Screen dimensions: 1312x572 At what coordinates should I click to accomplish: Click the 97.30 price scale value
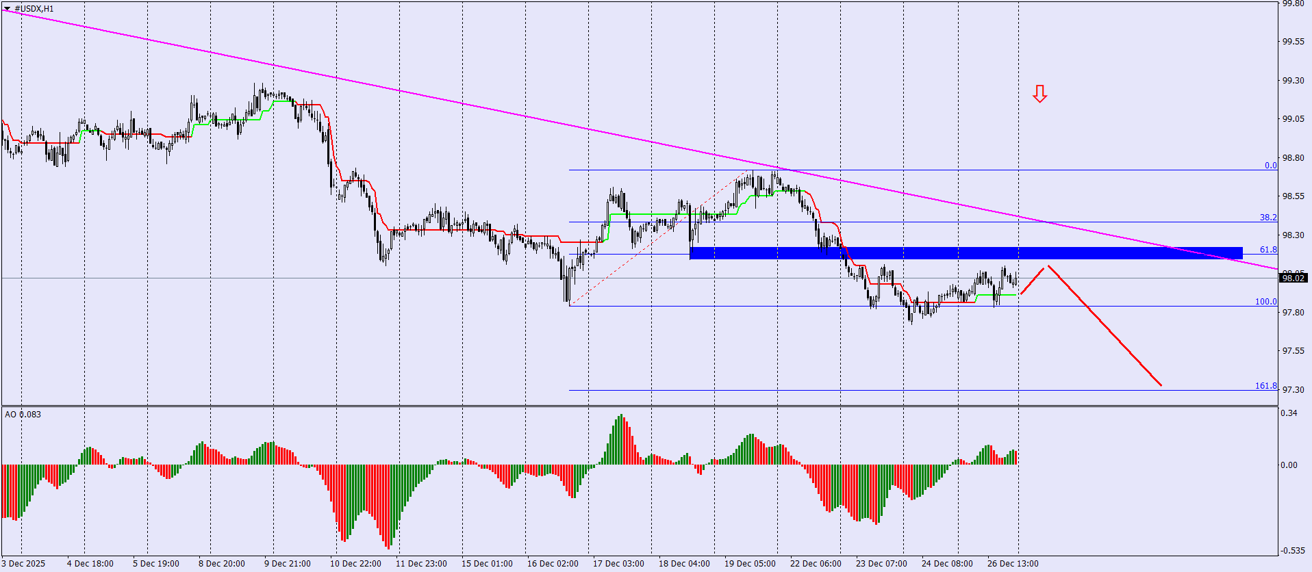point(1293,390)
